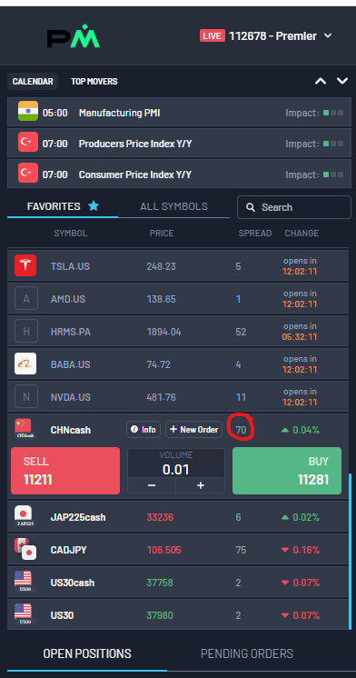Click the New Order button for CHNcash
The height and width of the screenshot is (678, 356).
point(194,429)
